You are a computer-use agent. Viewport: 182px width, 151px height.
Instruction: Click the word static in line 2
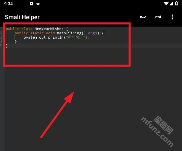coord(37,33)
